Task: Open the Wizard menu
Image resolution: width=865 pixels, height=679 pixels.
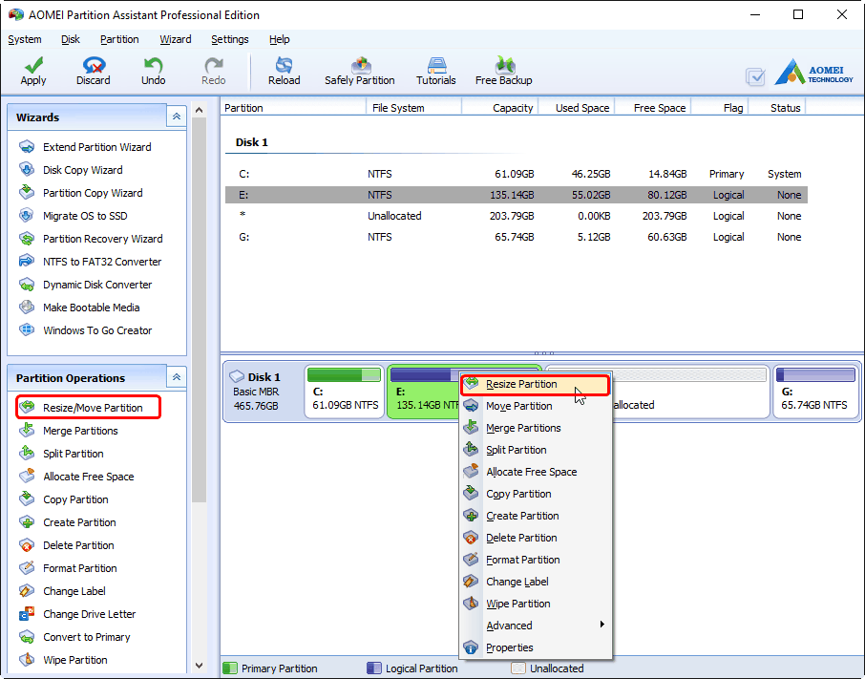Action: click(176, 39)
